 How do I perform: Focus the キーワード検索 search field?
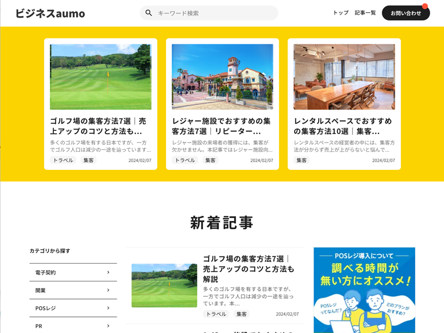209,13
